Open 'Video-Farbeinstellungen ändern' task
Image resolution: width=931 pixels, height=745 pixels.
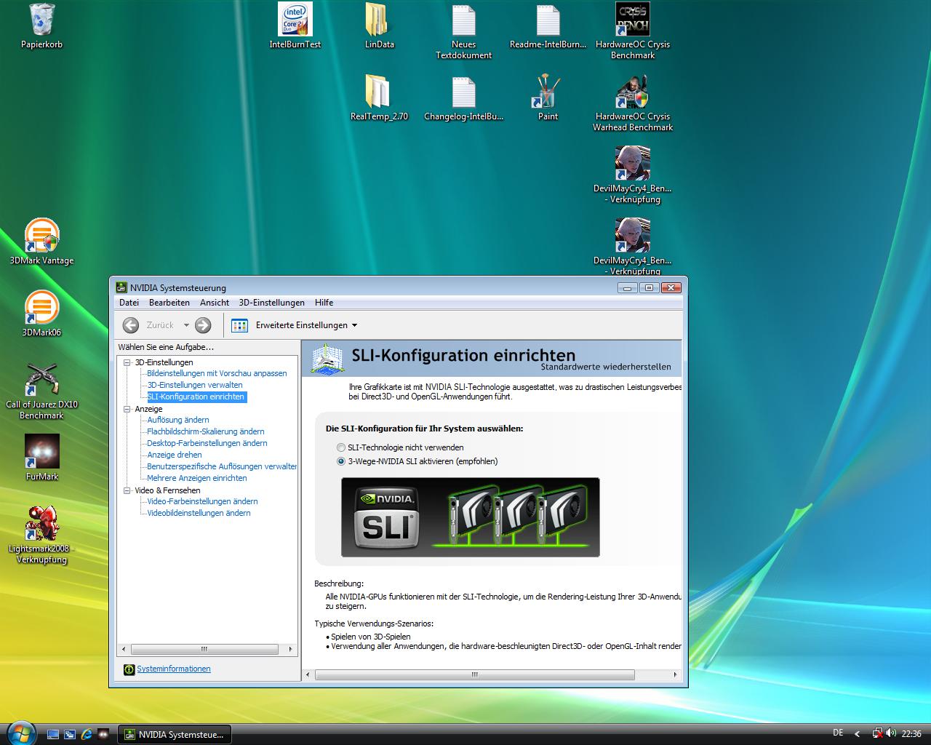202,501
